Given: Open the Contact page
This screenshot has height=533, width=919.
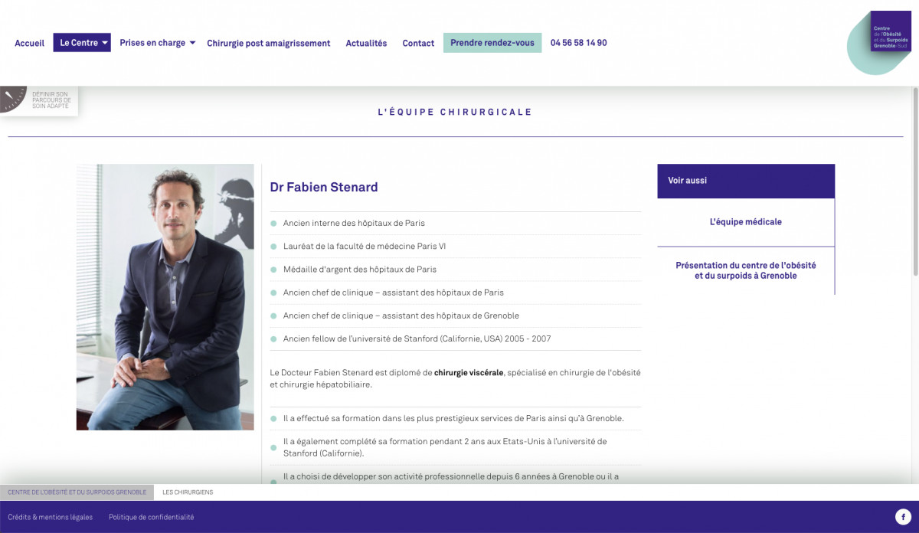Looking at the screenshot, I should click(x=418, y=44).
